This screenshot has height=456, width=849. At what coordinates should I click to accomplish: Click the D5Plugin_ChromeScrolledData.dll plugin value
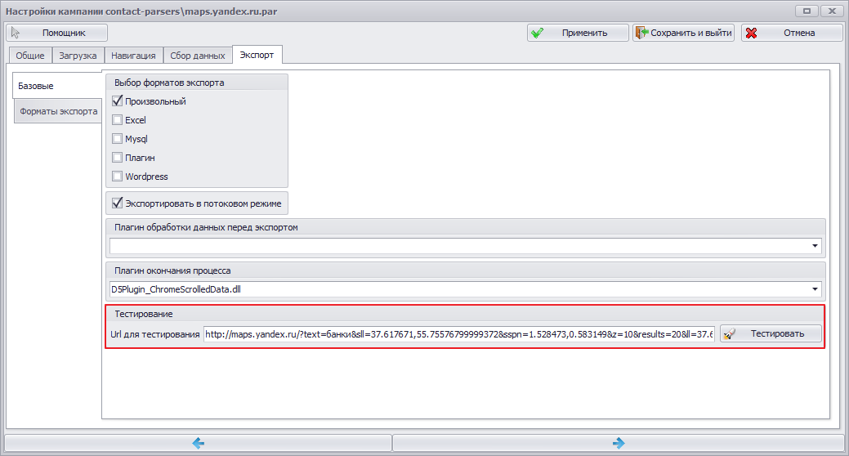[176, 289]
